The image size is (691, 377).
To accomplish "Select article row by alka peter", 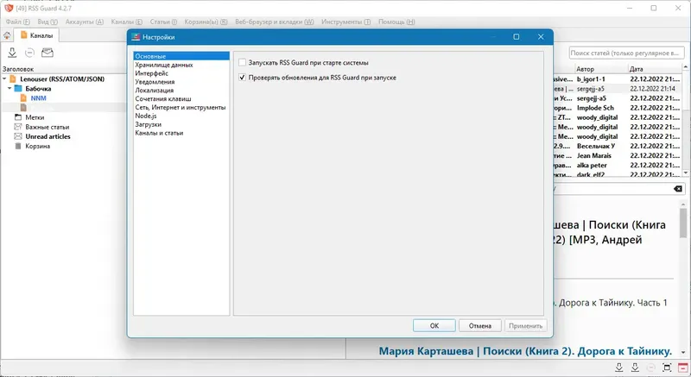I will coord(618,166).
